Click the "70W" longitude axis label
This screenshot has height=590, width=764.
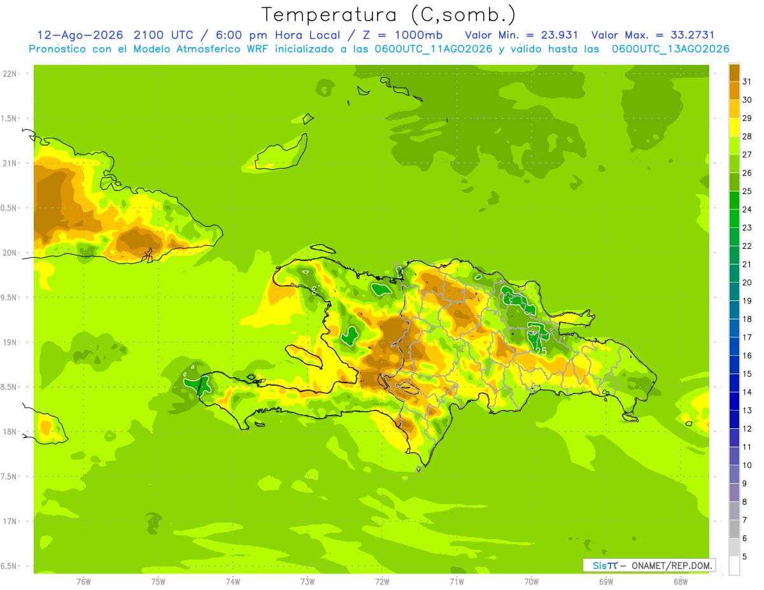[x=531, y=582]
